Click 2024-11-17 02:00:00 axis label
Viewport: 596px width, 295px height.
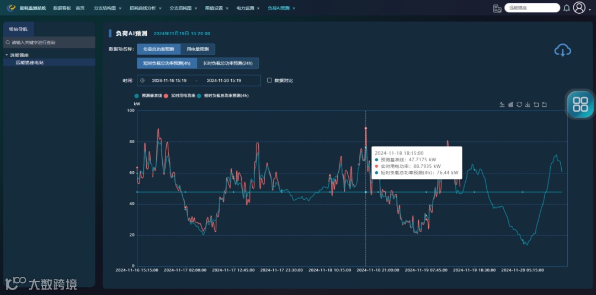tap(185, 270)
